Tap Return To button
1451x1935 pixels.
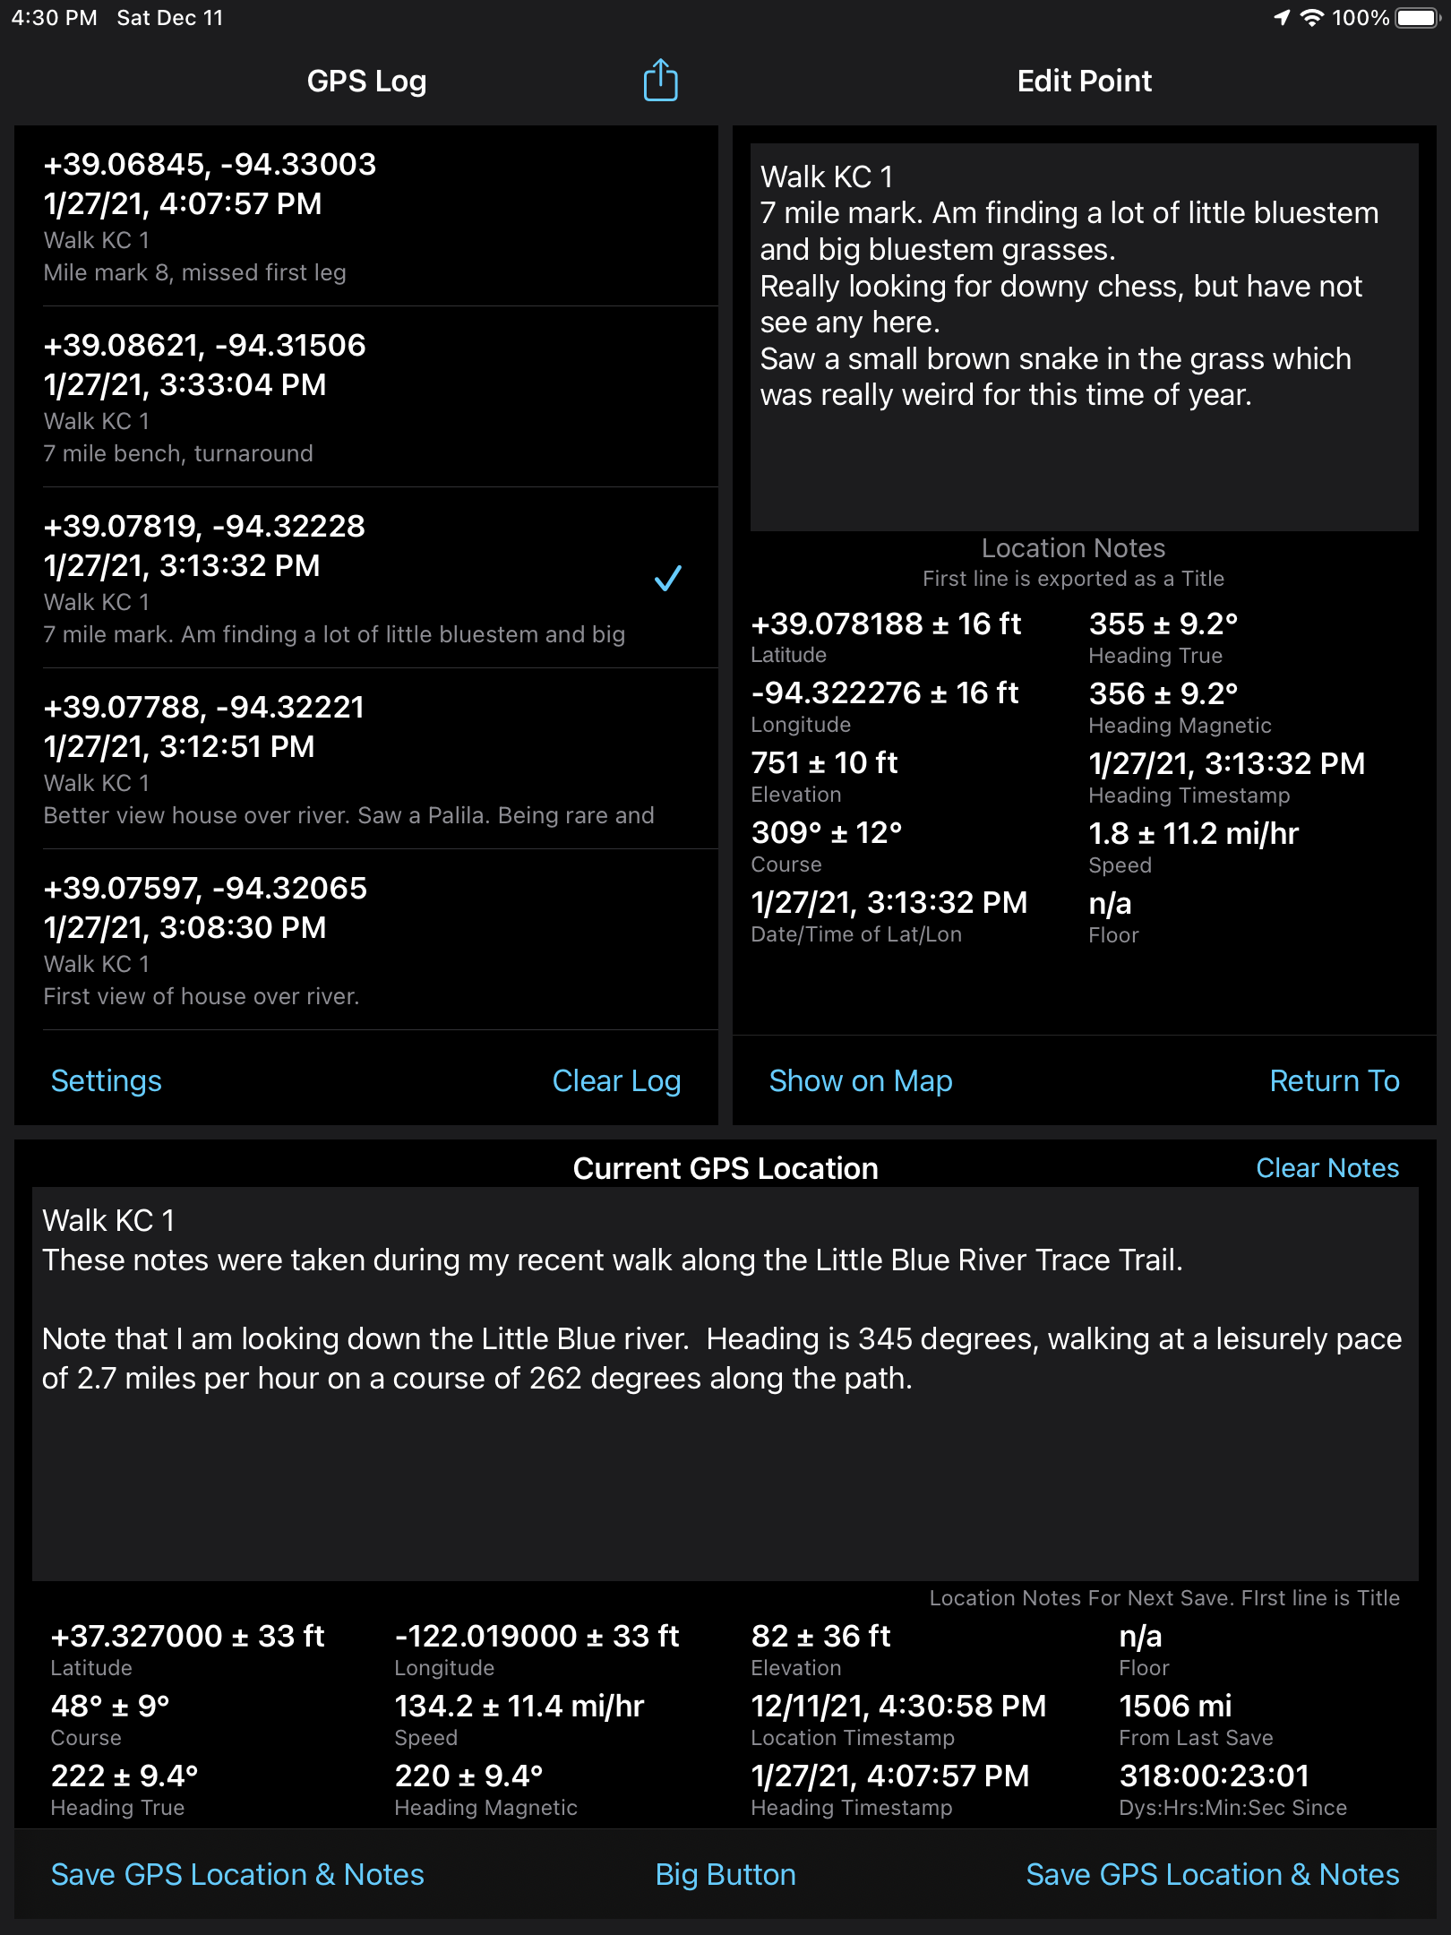pos(1335,1080)
